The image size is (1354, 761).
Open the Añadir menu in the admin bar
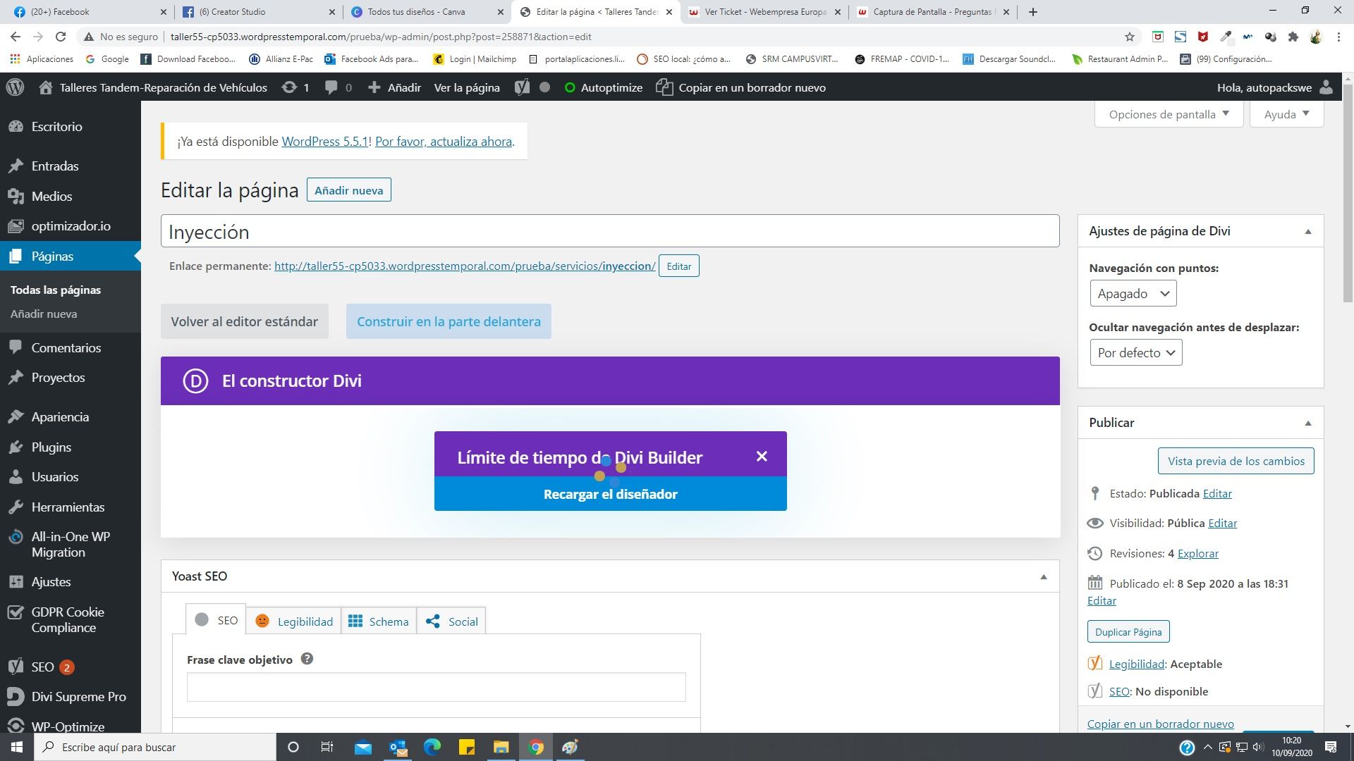coord(395,87)
